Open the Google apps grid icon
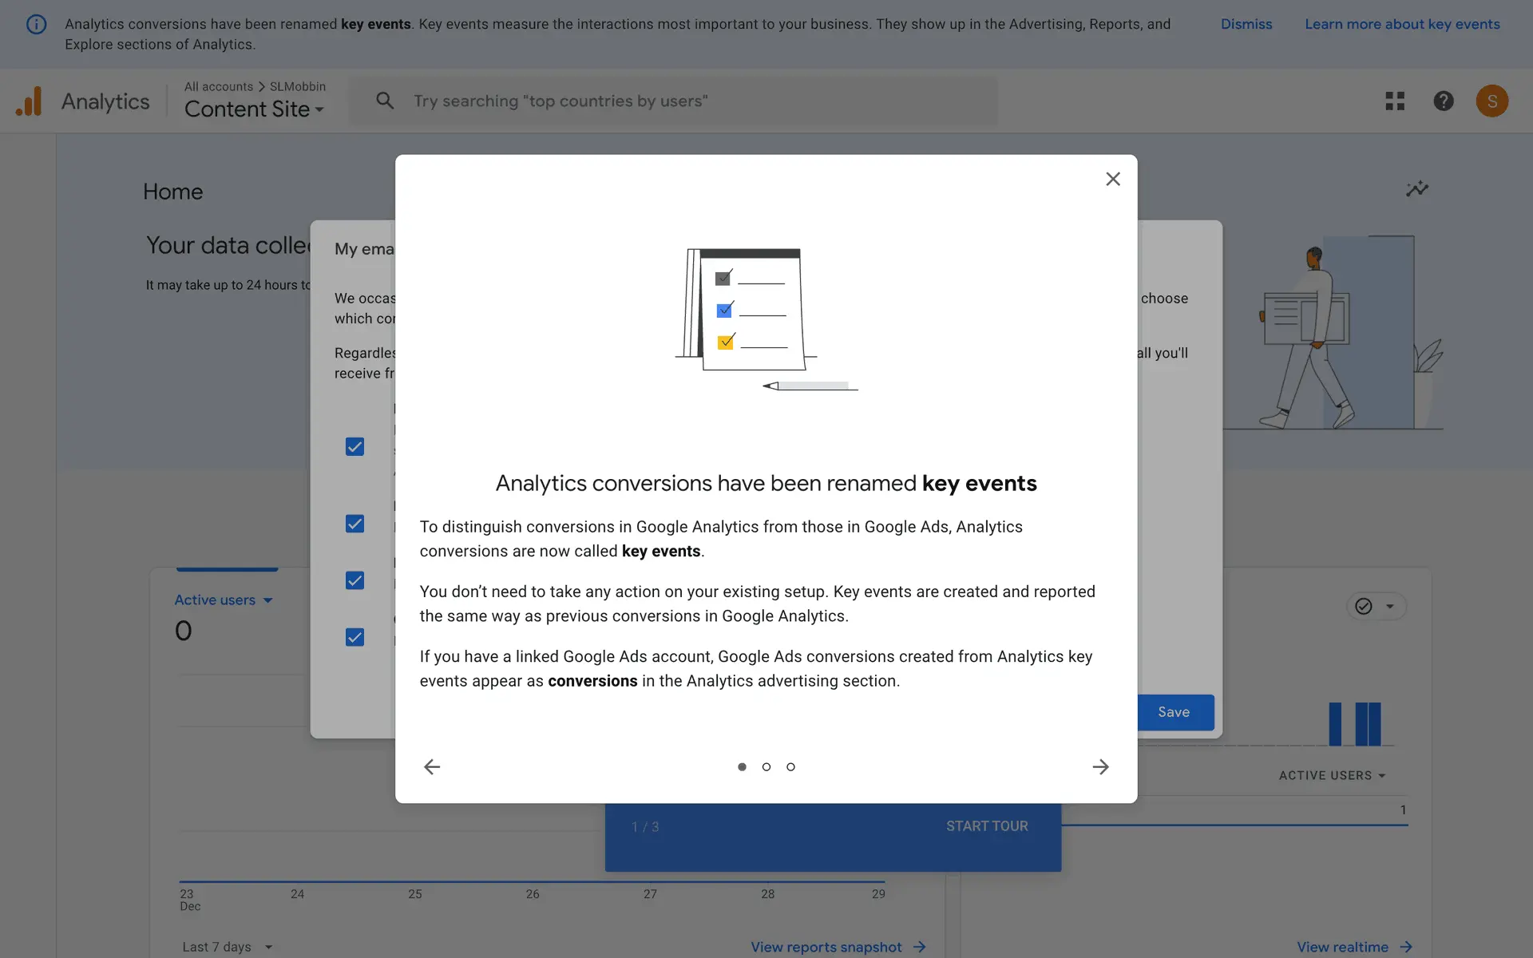This screenshot has height=958, width=1533. [x=1394, y=101]
